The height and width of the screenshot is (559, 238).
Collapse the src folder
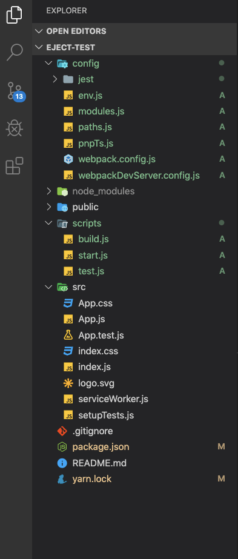pos(48,287)
